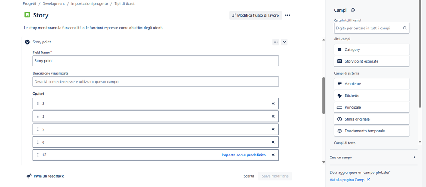Delete option 8 using the X icon
Viewport: 426px width, 187px height.
273,142
